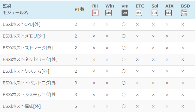The image size is (196, 112).
Task: Click the blue WIN platform icon
Action: [x=108, y=13]
